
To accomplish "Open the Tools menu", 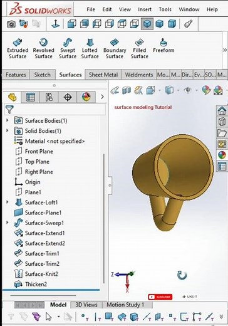I will [165, 9].
